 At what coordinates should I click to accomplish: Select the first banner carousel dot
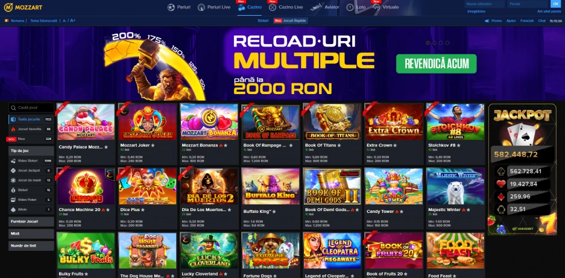428,43
